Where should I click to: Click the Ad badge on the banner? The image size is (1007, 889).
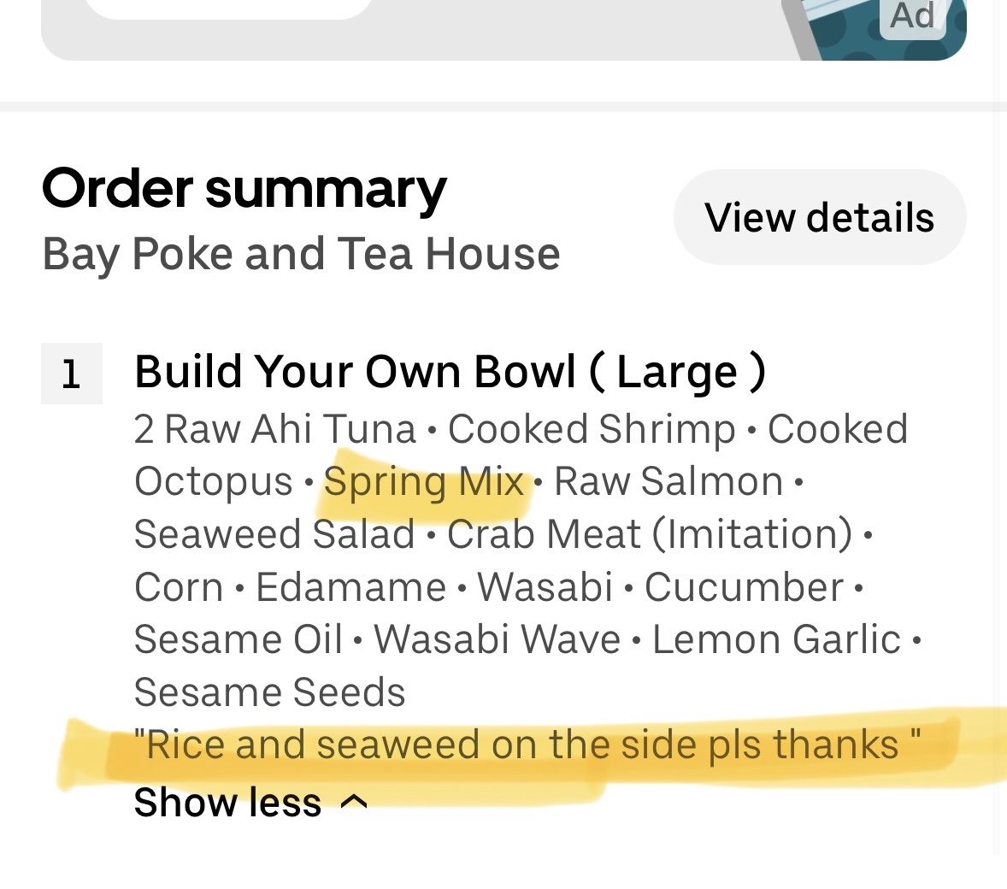coord(913,15)
